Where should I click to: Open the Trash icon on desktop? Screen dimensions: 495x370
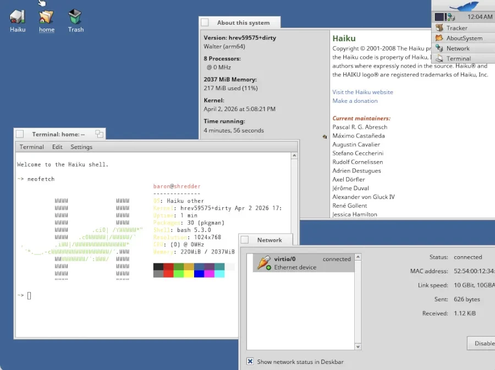[x=75, y=17]
